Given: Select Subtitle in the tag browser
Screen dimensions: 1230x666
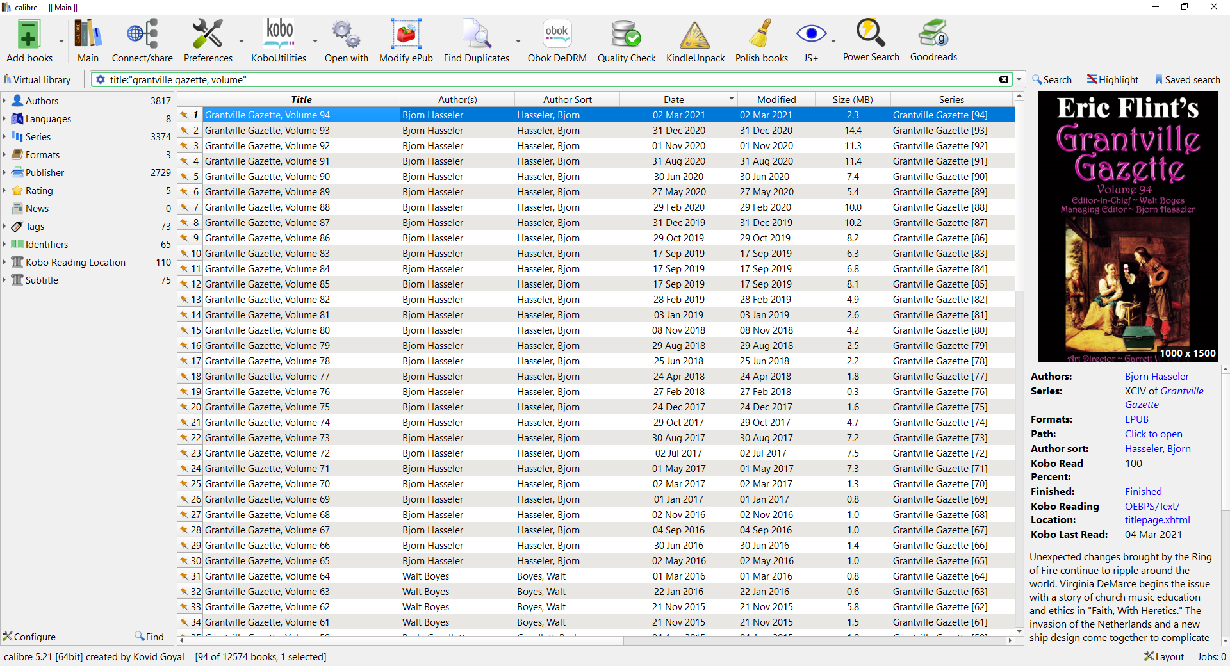Looking at the screenshot, I should pyautogui.click(x=42, y=280).
